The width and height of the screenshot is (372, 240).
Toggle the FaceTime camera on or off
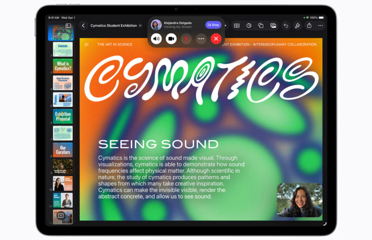(171, 39)
